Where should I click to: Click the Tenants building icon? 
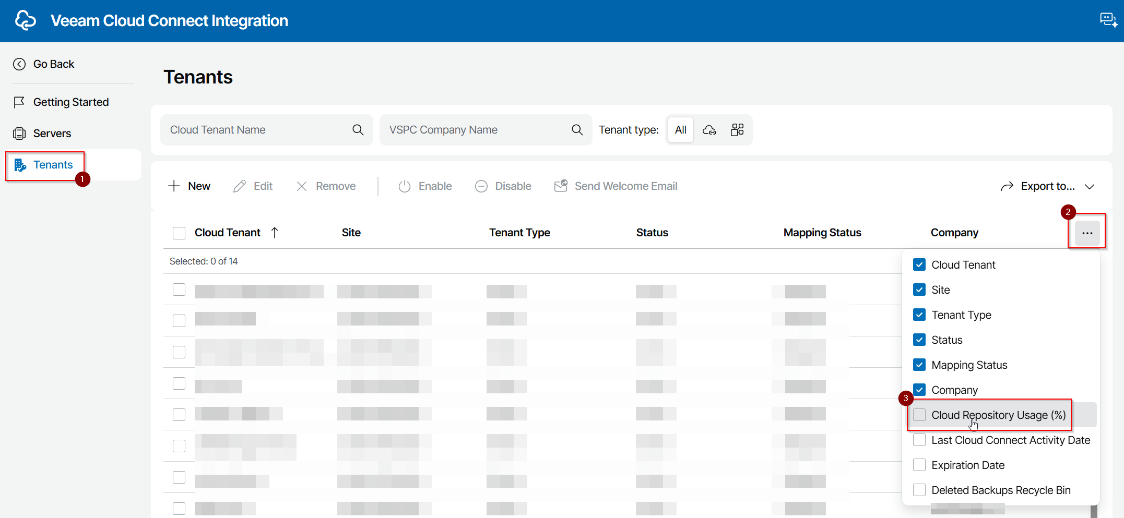click(20, 165)
